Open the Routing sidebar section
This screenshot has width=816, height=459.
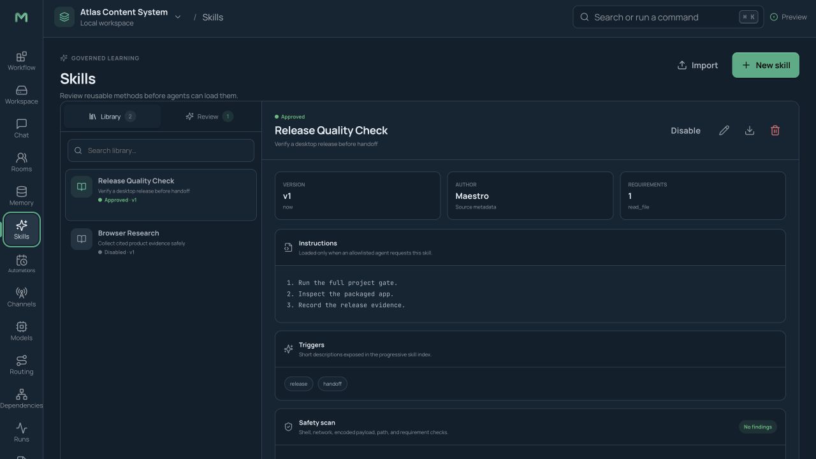click(x=21, y=365)
